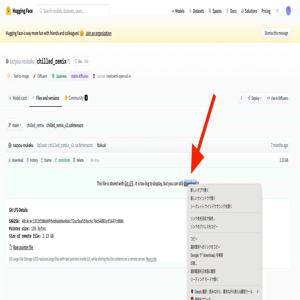This screenshot has height=300, width=300.
Task: Open the user profile avatar
Action: click(x=288, y=11)
